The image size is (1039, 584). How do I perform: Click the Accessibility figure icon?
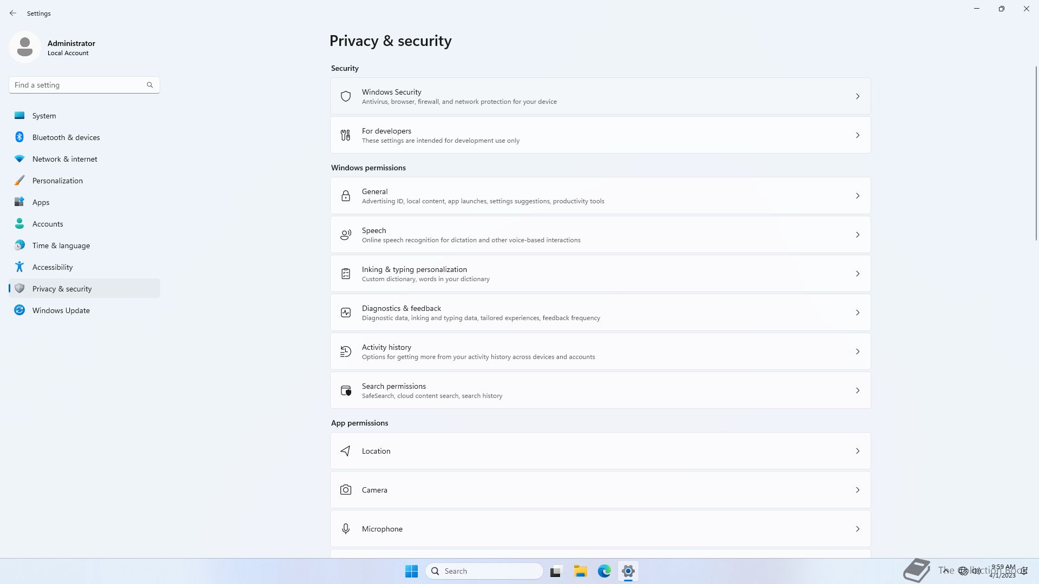[19, 267]
